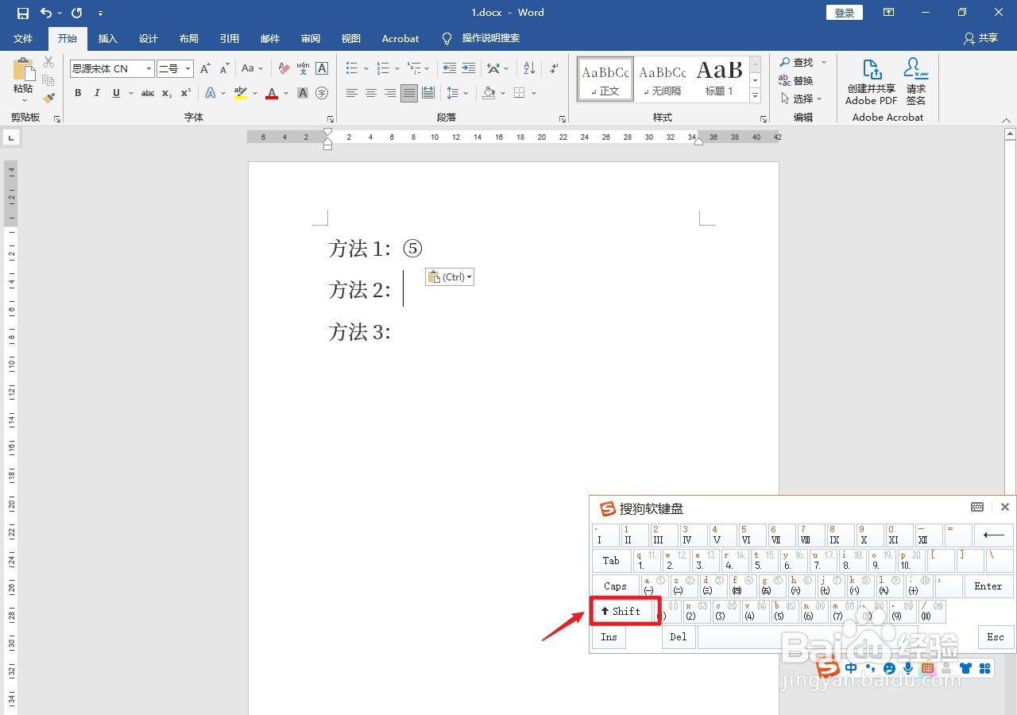Viewport: 1017px width, 715px height.
Task: Open the Sogou toolbox grid icon
Action: pos(984,668)
